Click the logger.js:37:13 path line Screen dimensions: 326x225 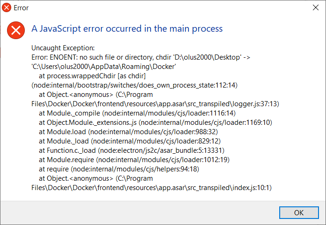point(155,104)
